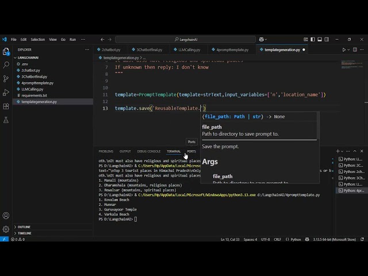The image size is (368, 276).
Task: Click the Spaces: 4 indentation status item
Action: pyautogui.click(x=250, y=239)
